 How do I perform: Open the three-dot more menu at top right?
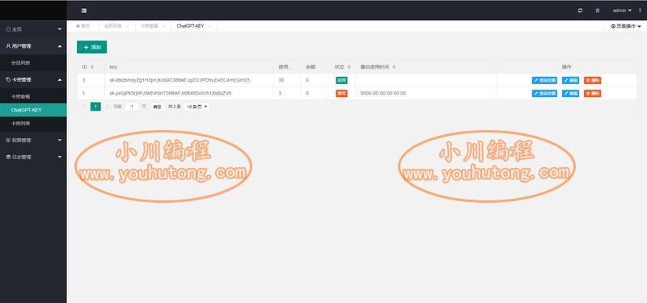click(x=640, y=11)
